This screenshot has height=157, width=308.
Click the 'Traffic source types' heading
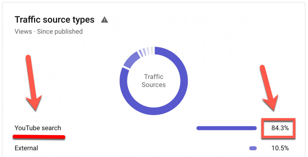55,20
